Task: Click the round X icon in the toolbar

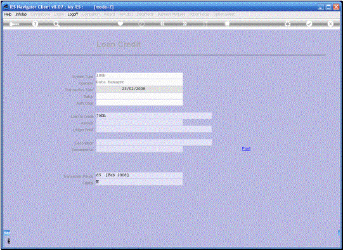Action: [x=330, y=23]
